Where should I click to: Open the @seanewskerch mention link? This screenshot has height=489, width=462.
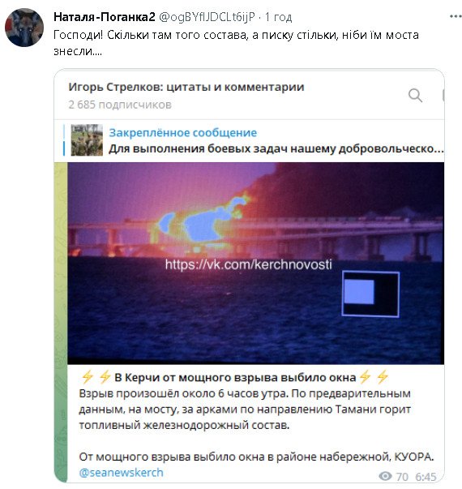pyautogui.click(x=122, y=473)
